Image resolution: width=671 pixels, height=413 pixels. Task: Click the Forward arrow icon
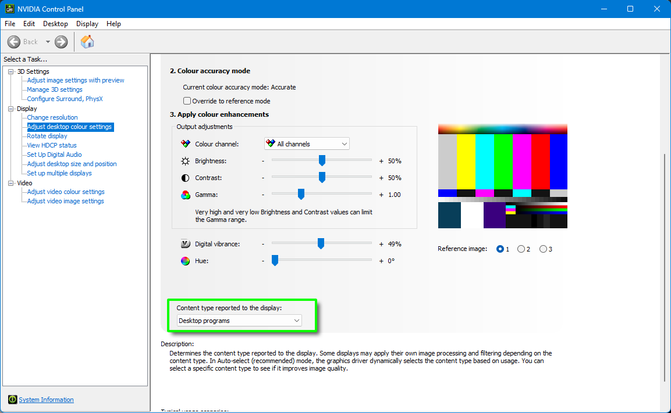point(61,42)
